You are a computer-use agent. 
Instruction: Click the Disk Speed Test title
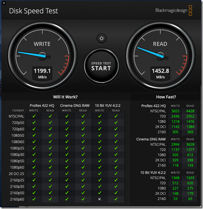(x=33, y=11)
